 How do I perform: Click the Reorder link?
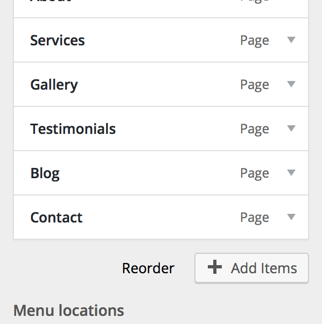[148, 268]
